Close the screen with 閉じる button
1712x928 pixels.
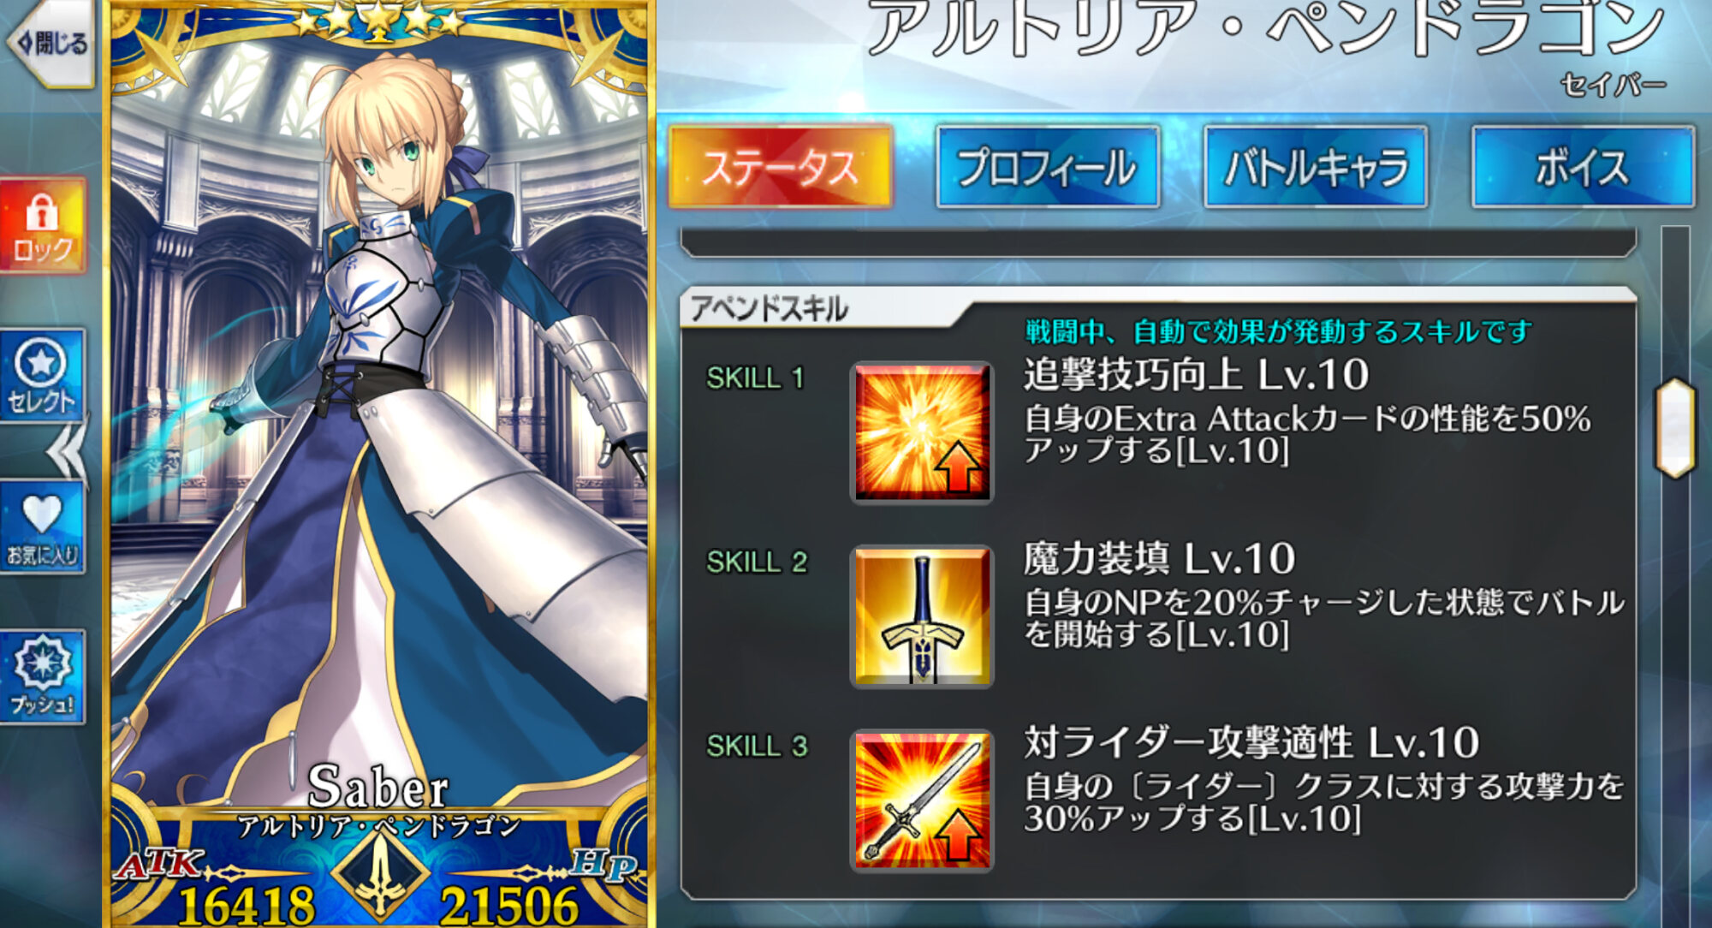(51, 43)
